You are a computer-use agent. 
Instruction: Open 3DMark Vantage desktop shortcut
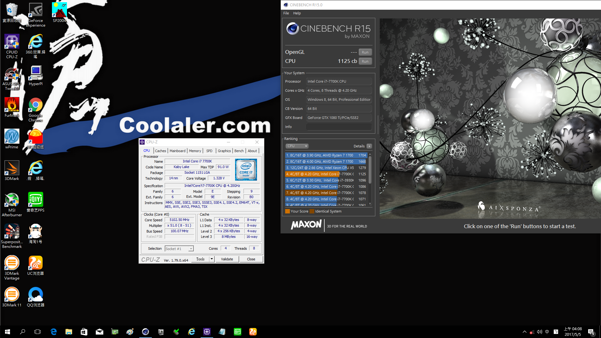12,268
